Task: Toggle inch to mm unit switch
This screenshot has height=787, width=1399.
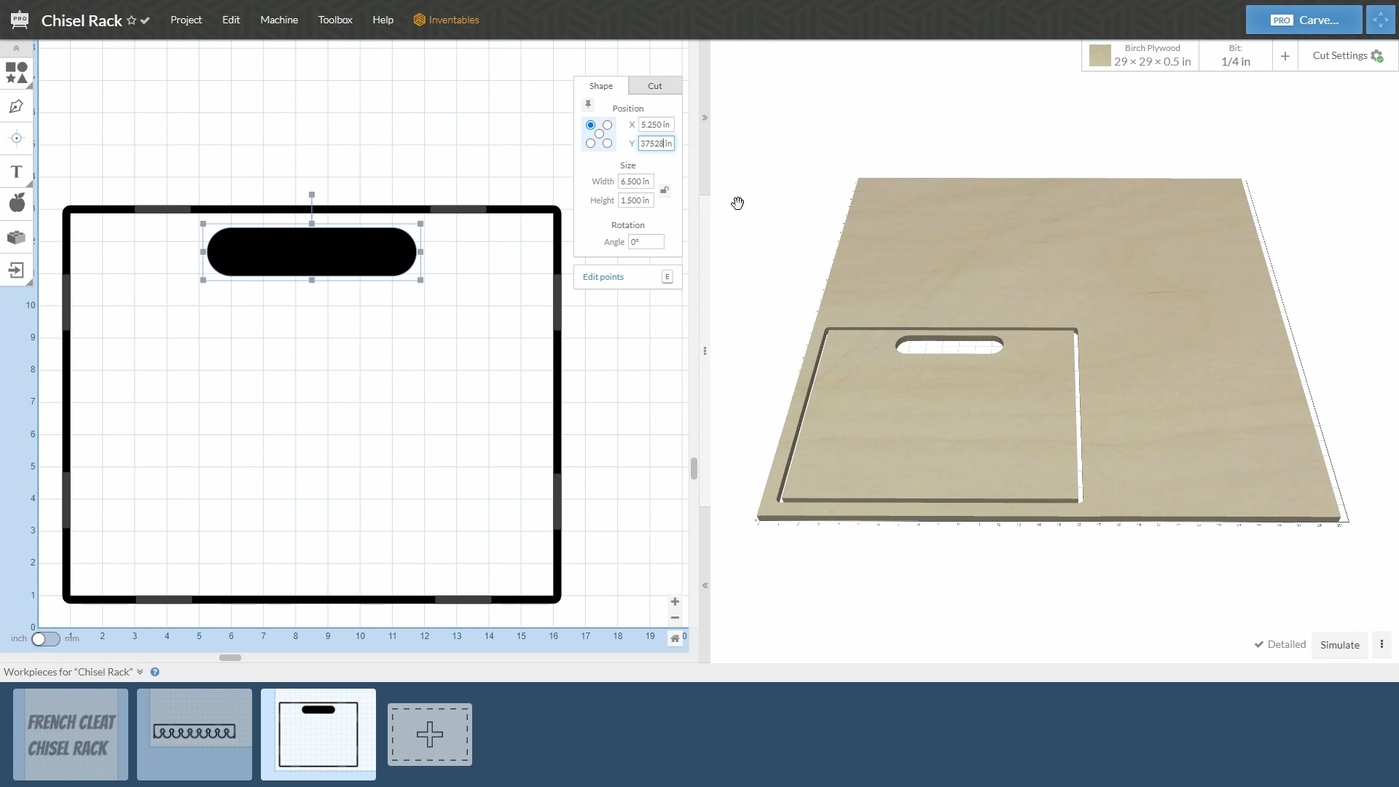Action: point(45,639)
